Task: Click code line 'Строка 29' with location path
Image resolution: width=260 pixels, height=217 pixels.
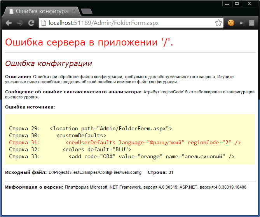Action: point(91,129)
